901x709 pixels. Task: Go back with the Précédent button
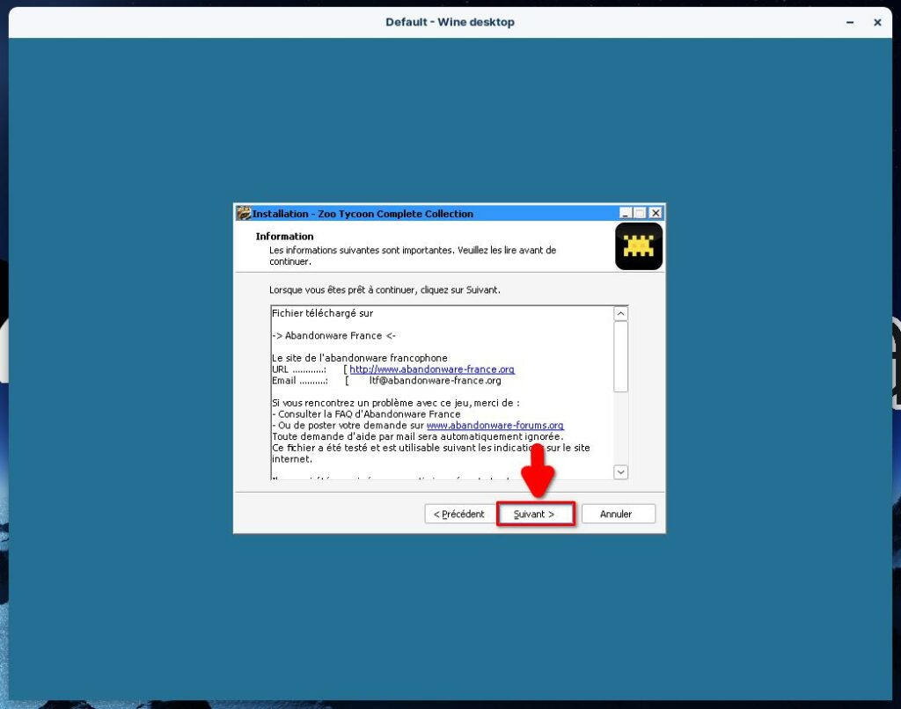click(459, 514)
